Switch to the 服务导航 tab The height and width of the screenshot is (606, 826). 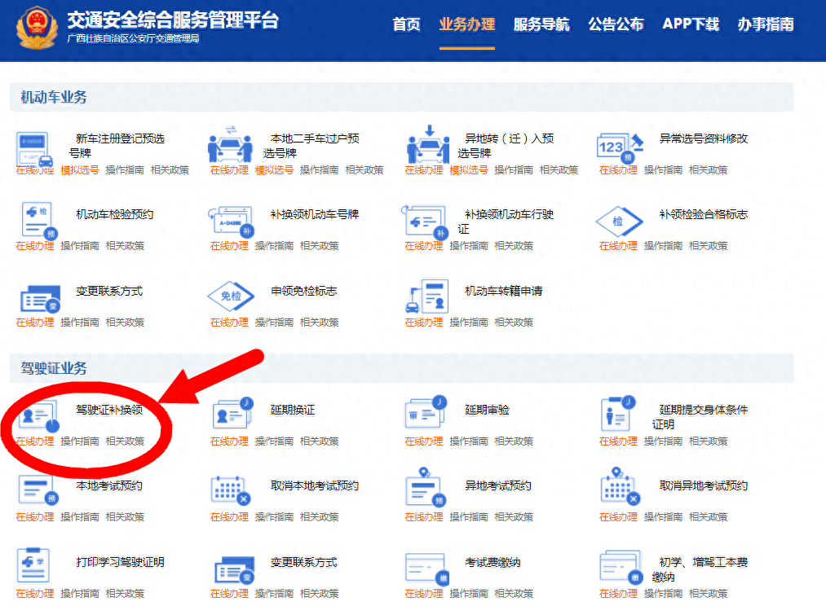(x=541, y=24)
